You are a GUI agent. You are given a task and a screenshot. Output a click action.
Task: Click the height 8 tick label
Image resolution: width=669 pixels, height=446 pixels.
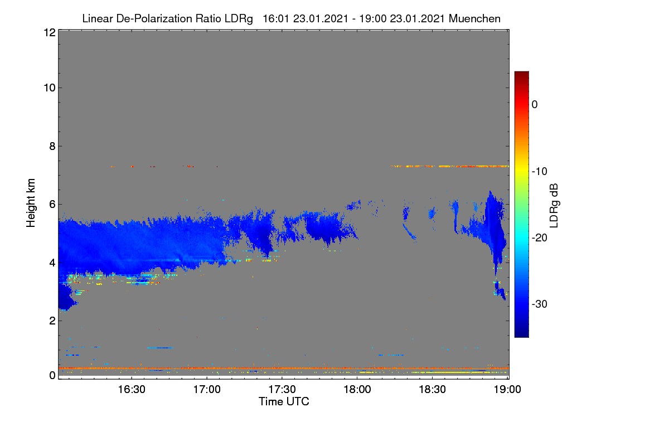tap(52, 146)
